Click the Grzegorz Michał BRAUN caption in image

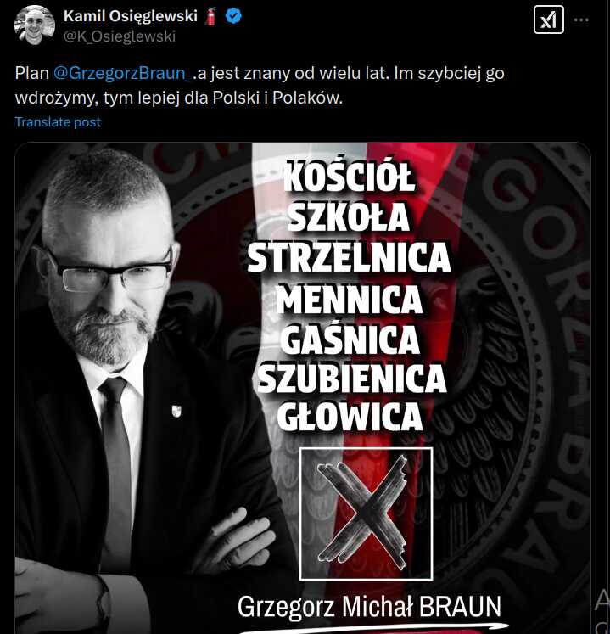pyautogui.click(x=369, y=606)
